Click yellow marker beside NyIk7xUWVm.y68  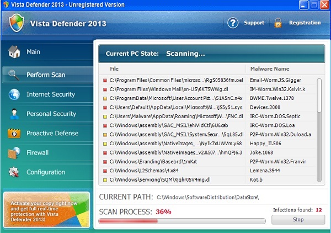(x=105, y=144)
